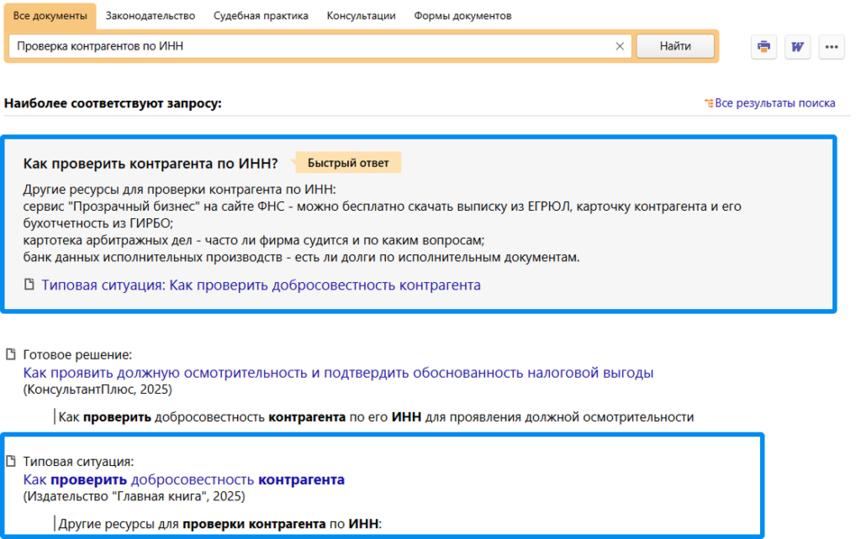Click the 'Найти' search button
861x539 pixels.
(675, 47)
